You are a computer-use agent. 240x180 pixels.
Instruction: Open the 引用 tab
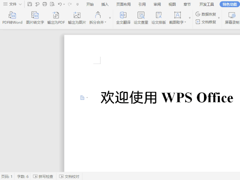coord(142,4)
